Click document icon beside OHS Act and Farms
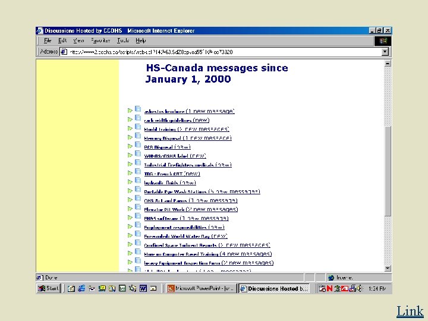428x321 pixels. tap(138, 199)
